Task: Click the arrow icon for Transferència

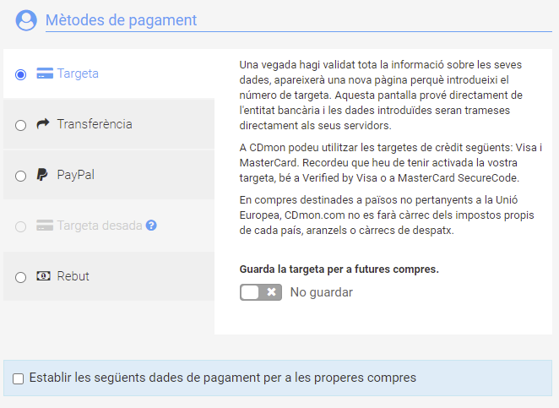Action: click(43, 124)
